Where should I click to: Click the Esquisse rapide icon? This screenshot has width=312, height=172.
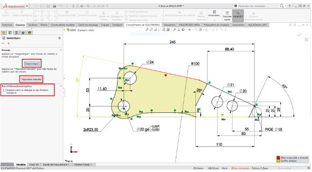(227, 16)
